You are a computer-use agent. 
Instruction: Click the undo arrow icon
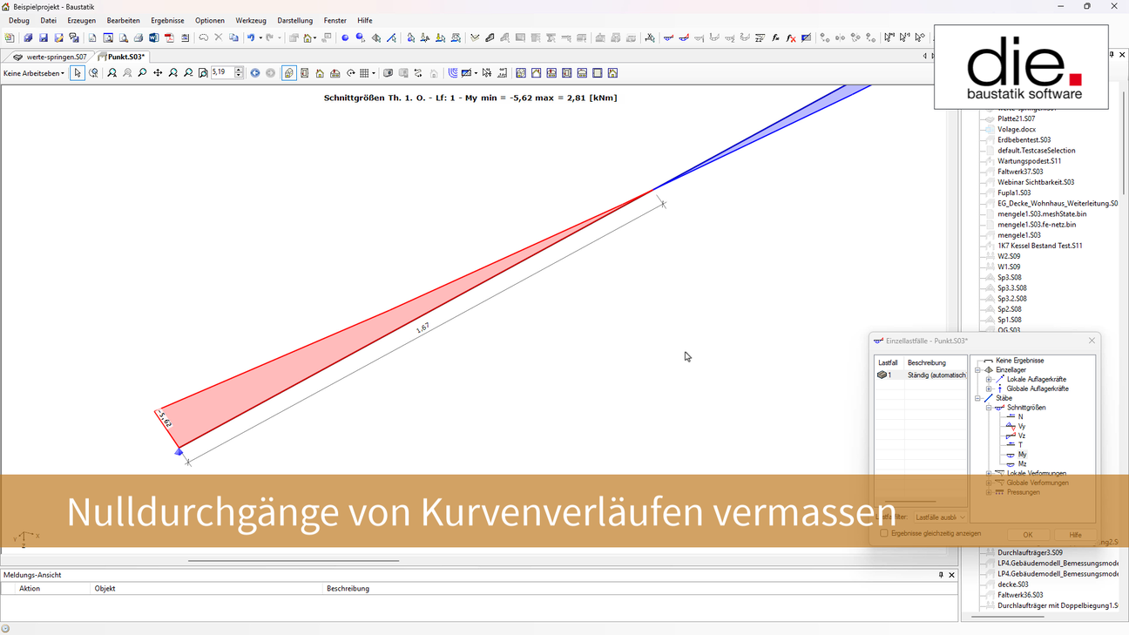[x=250, y=38]
